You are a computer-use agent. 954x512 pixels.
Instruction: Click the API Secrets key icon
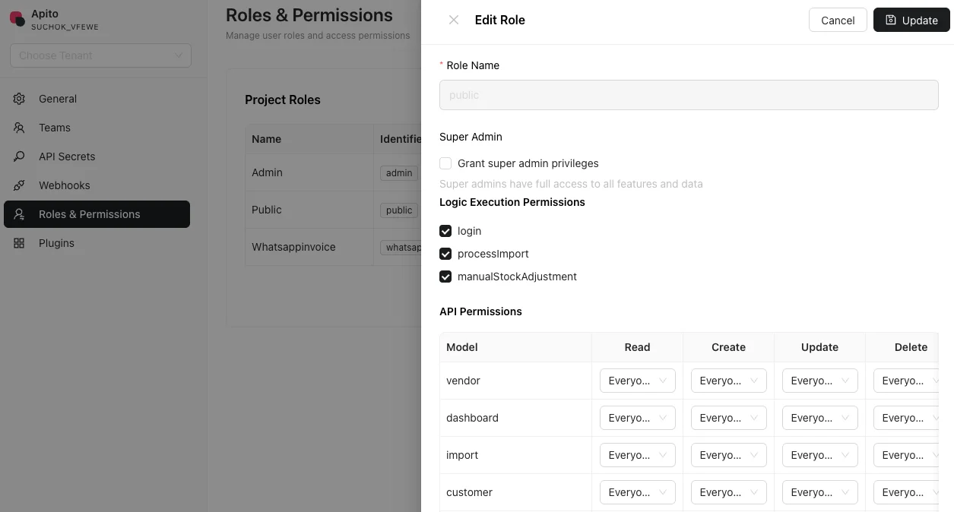[18, 156]
